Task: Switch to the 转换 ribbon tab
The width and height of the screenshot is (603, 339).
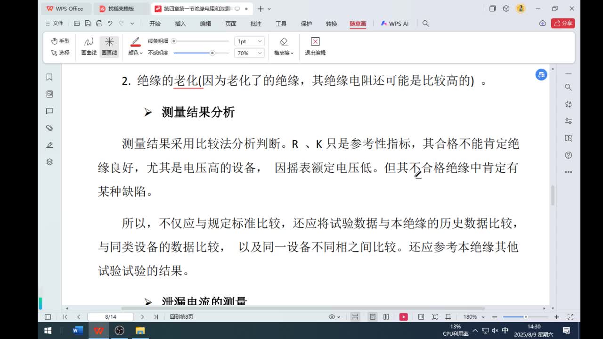Action: pyautogui.click(x=332, y=24)
